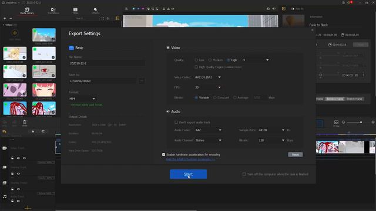Click the Delete trash icon in timeline toolbar
This screenshot has height=211, width=376.
tap(25, 123)
